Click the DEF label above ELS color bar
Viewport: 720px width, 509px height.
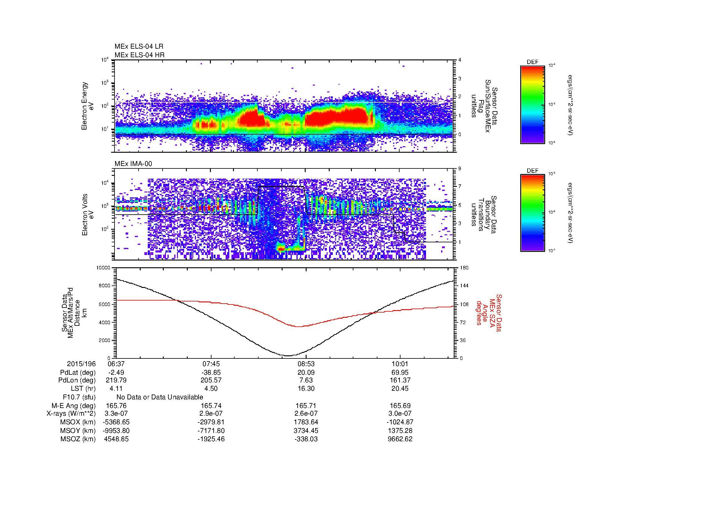coord(533,62)
